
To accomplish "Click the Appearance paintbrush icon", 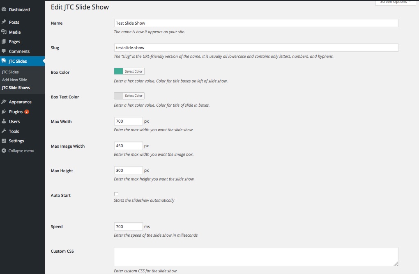I will [x=4, y=102].
